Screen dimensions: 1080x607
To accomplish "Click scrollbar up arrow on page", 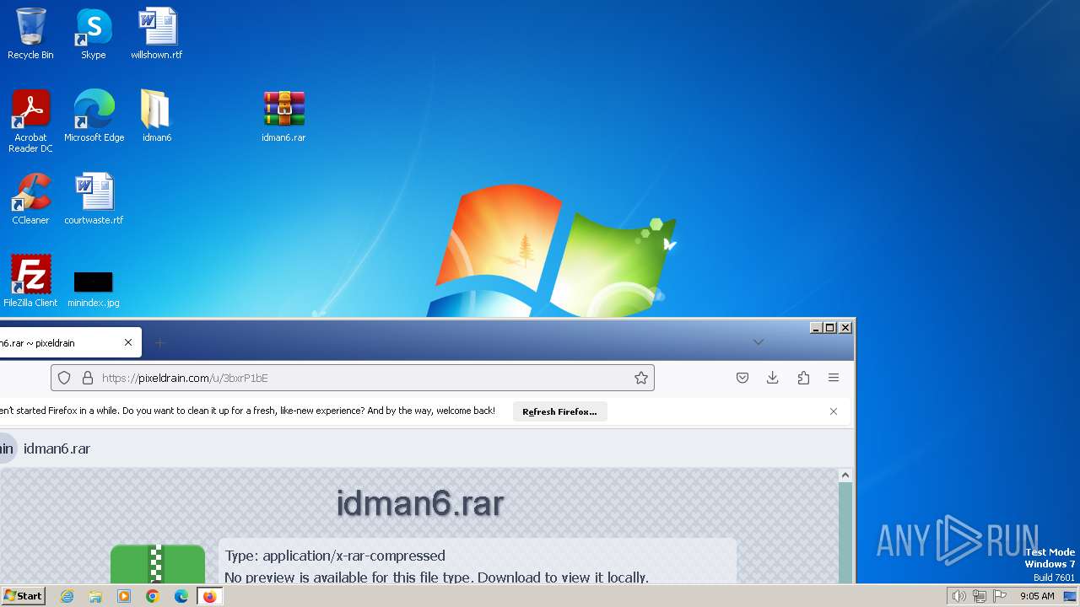I will point(845,475).
